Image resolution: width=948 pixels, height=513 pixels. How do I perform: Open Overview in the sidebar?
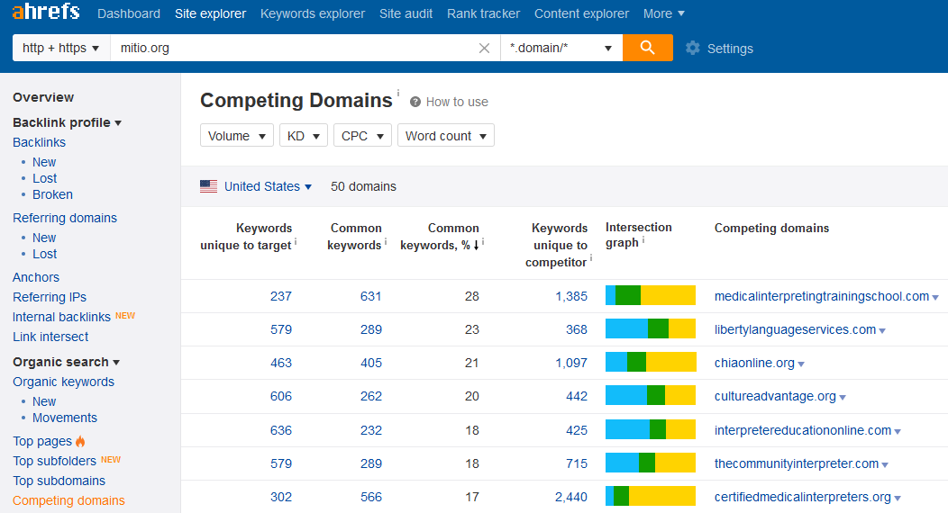point(43,97)
